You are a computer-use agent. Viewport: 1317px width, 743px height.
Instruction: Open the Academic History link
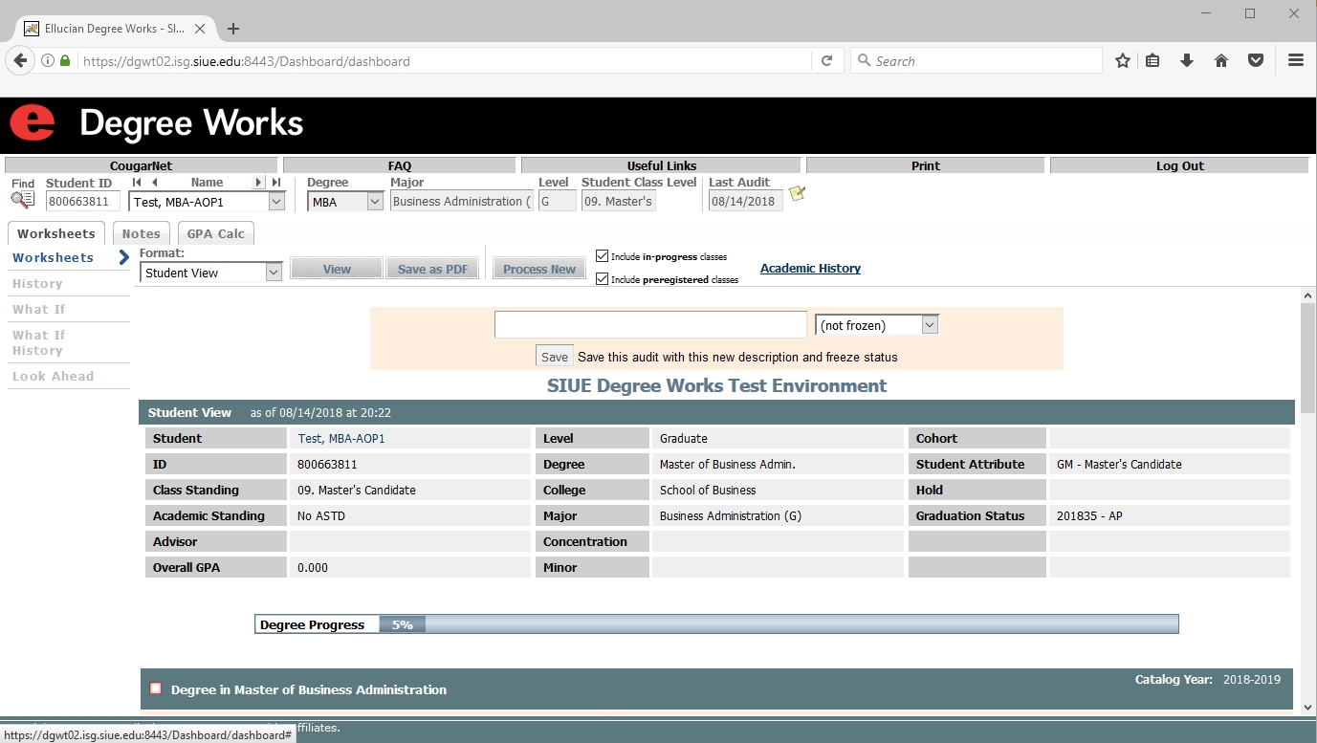[x=810, y=269]
